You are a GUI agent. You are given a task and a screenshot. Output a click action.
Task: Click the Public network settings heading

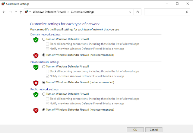pyautogui.click(x=44, y=89)
